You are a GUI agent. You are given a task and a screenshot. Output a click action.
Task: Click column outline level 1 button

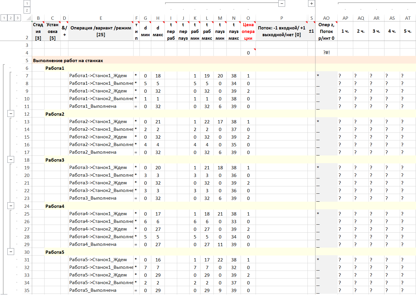point(27,4)
